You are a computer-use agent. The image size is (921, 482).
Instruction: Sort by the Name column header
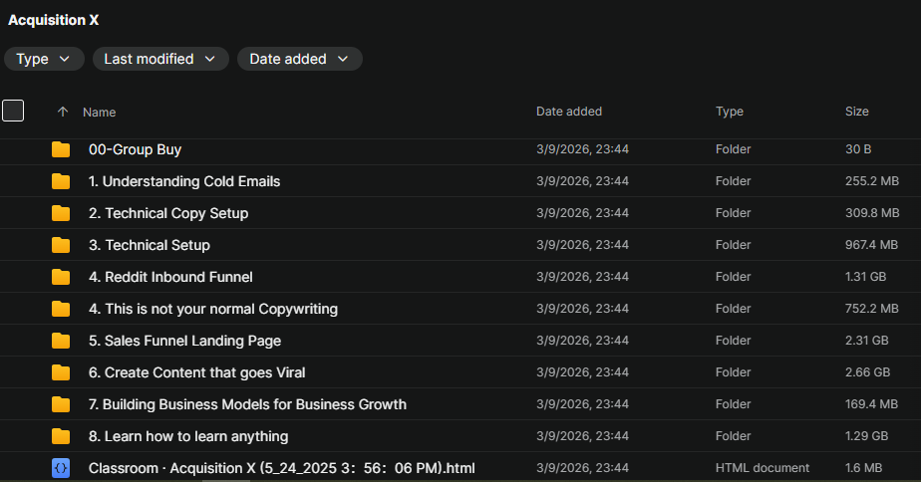coord(100,113)
